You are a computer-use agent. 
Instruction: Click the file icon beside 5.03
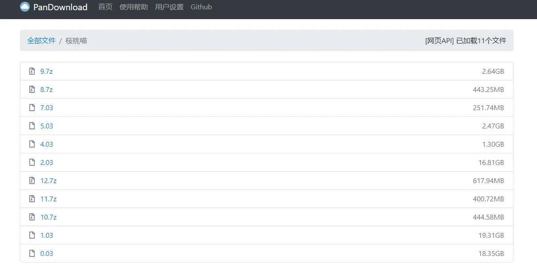[x=32, y=126]
